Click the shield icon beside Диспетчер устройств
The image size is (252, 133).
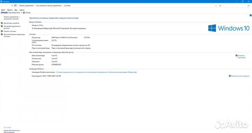coord(2,23)
